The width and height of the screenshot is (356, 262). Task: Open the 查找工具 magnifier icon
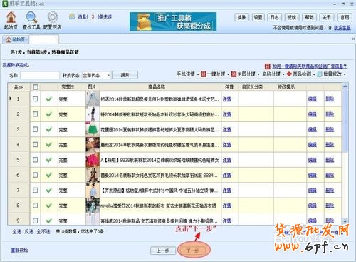click(31, 18)
